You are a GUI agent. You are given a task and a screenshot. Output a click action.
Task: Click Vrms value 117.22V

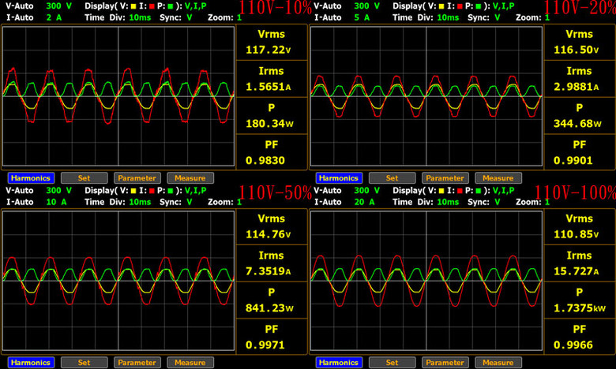point(269,50)
